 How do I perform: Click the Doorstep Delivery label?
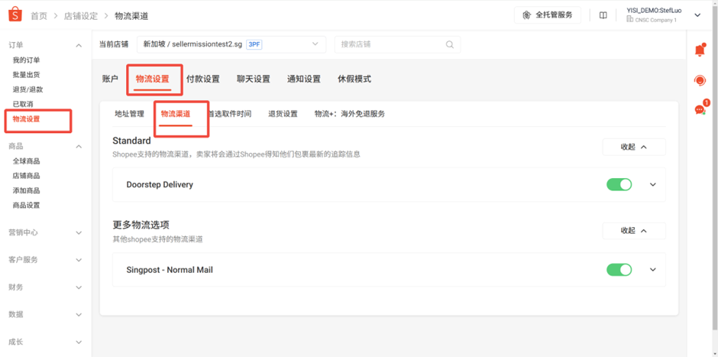[160, 185]
